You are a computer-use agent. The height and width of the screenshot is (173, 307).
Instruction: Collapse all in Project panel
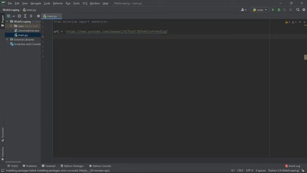pyautogui.click(x=31, y=16)
